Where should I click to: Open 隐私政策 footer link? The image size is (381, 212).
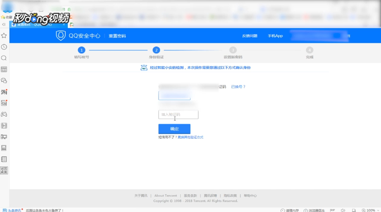click(x=230, y=196)
